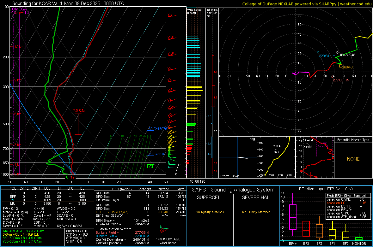Click the magenta 'Classic Supercell' label
The width and height of the screenshot is (373, 247).
coord(323,145)
